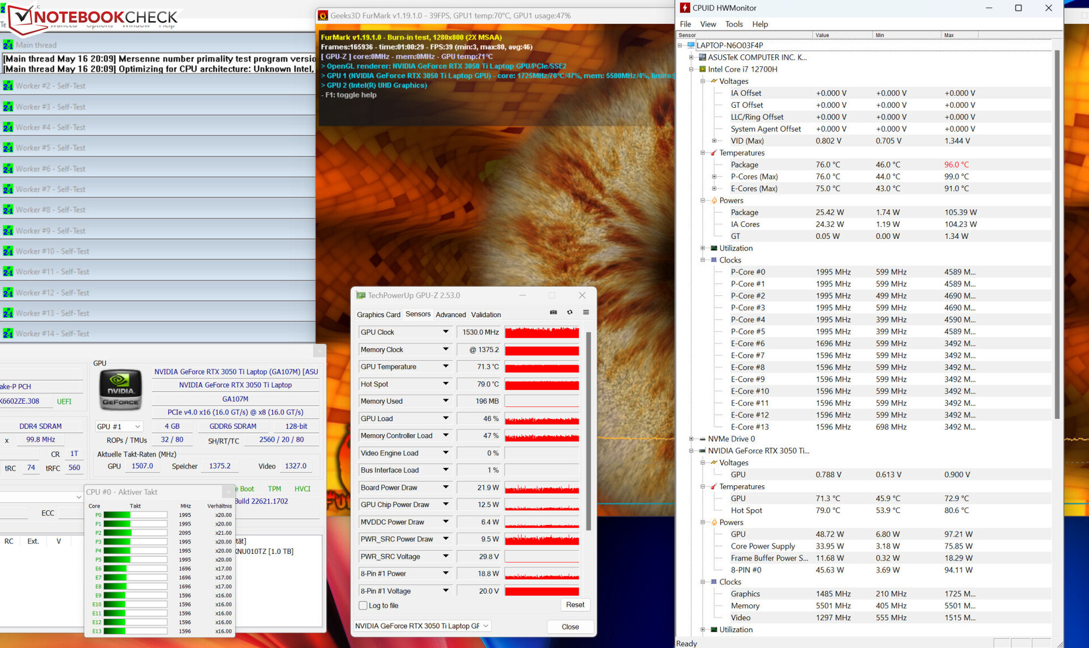The image size is (1089, 648).
Task: Click the GPU-Z sensors vertical scrollbar
Action: pyautogui.click(x=588, y=431)
